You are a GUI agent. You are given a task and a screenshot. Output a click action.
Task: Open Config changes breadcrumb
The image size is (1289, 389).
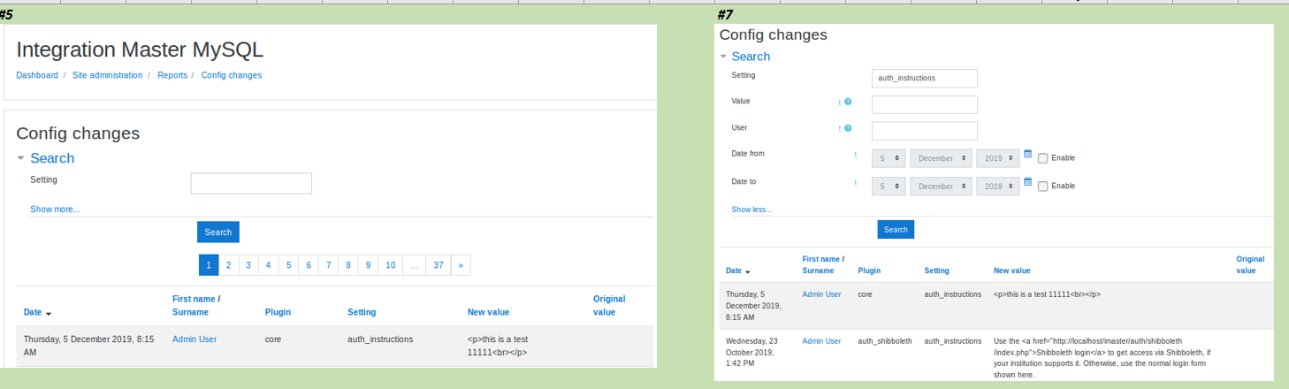[x=232, y=75]
